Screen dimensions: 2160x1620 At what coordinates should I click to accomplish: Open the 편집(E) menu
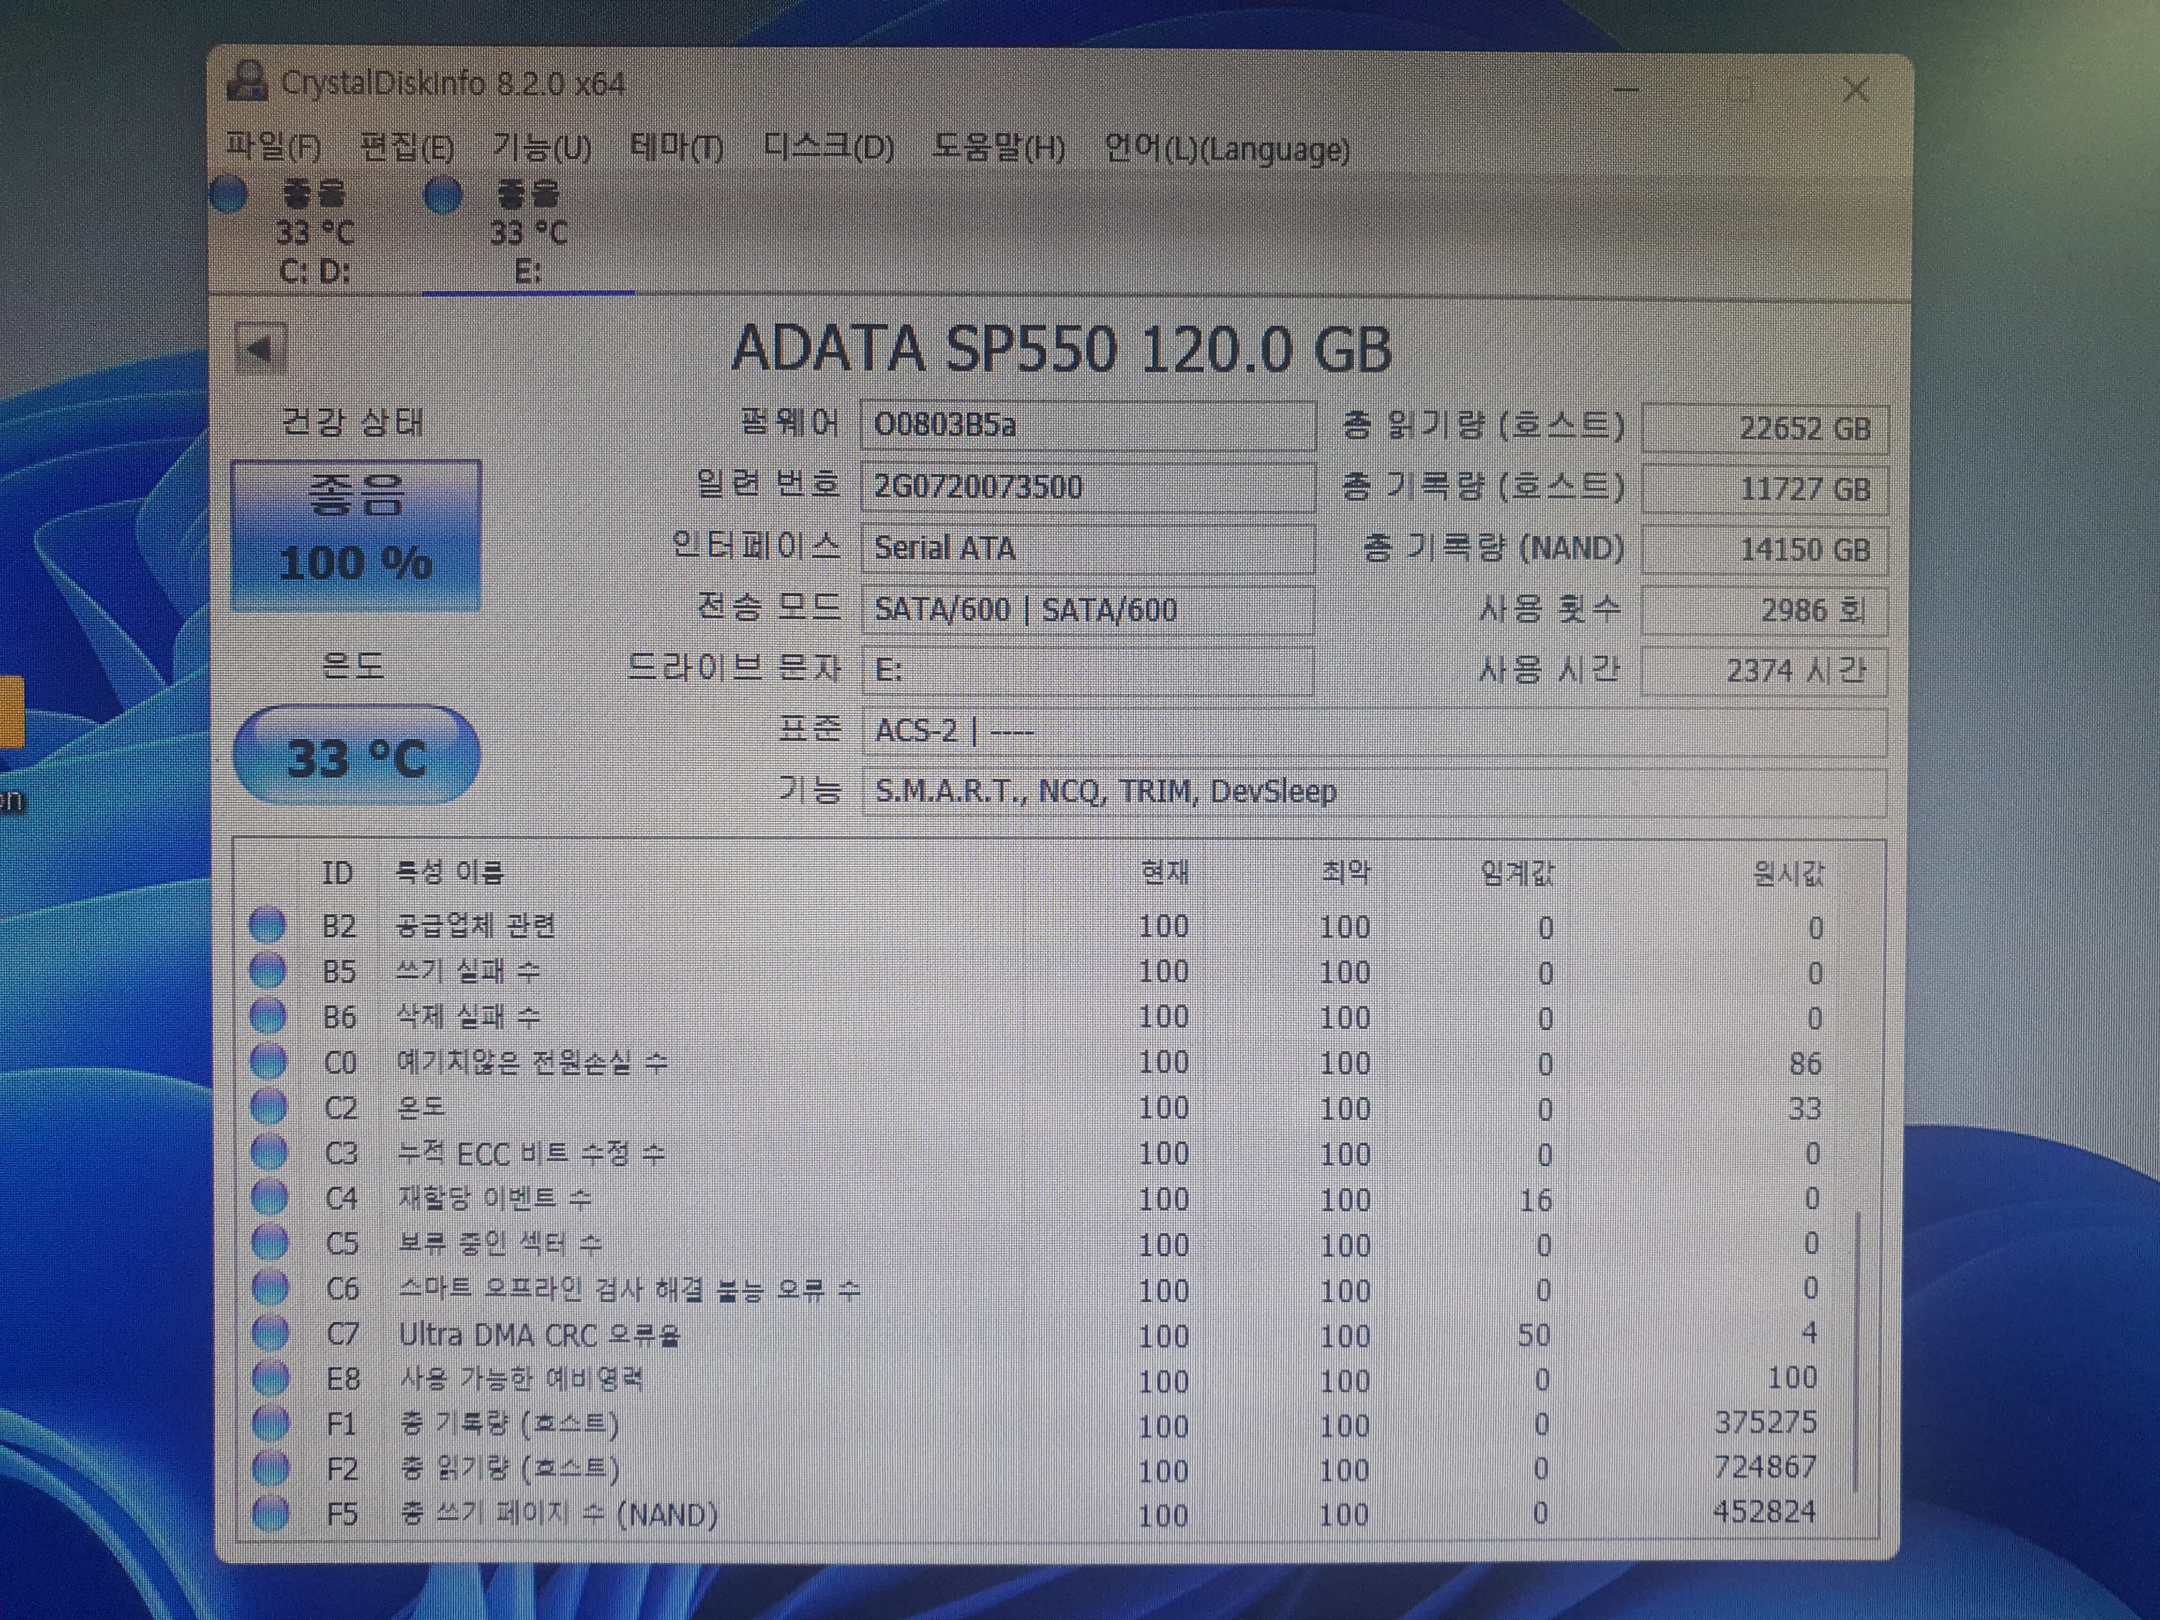point(407,147)
